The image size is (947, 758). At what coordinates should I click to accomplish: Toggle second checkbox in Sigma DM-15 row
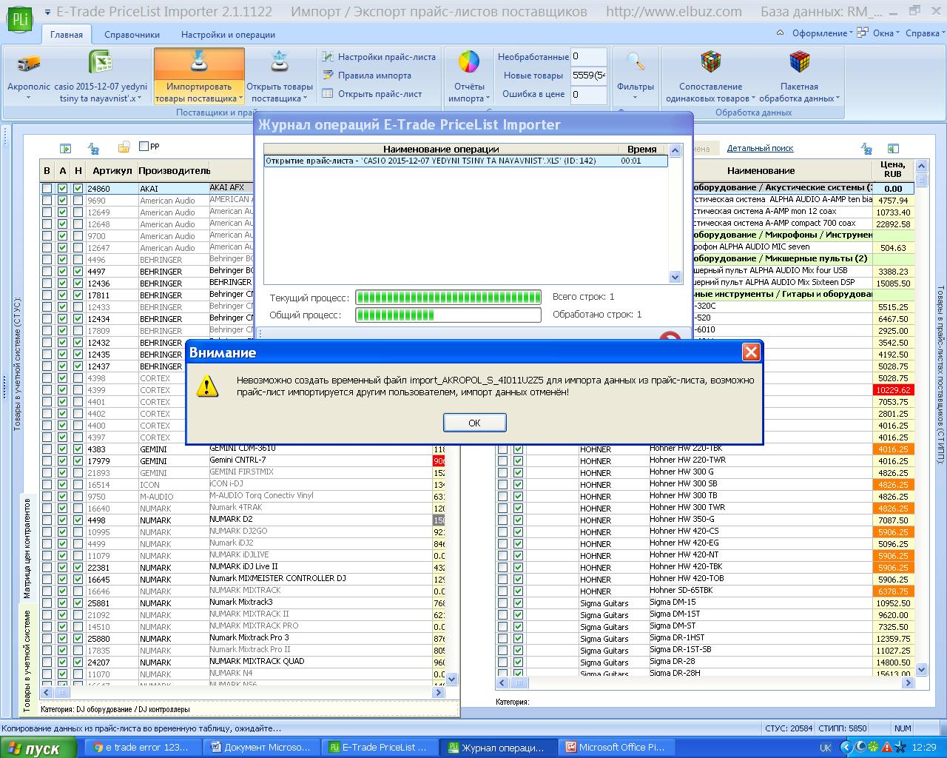point(518,603)
